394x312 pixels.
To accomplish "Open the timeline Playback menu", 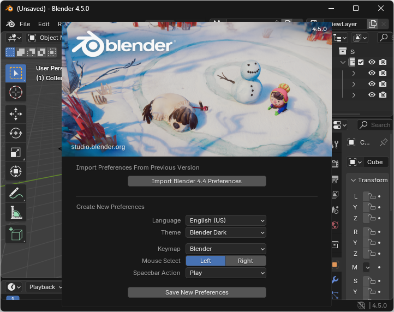I will [x=44, y=287].
